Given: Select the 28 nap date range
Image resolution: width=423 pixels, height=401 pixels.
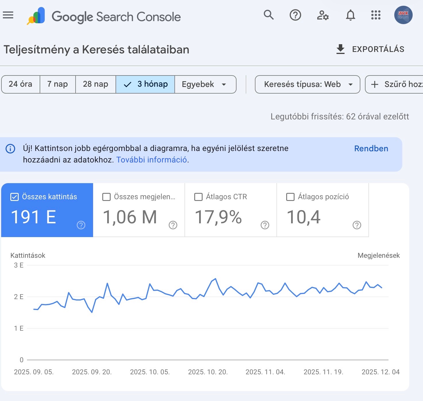Looking at the screenshot, I should 95,84.
